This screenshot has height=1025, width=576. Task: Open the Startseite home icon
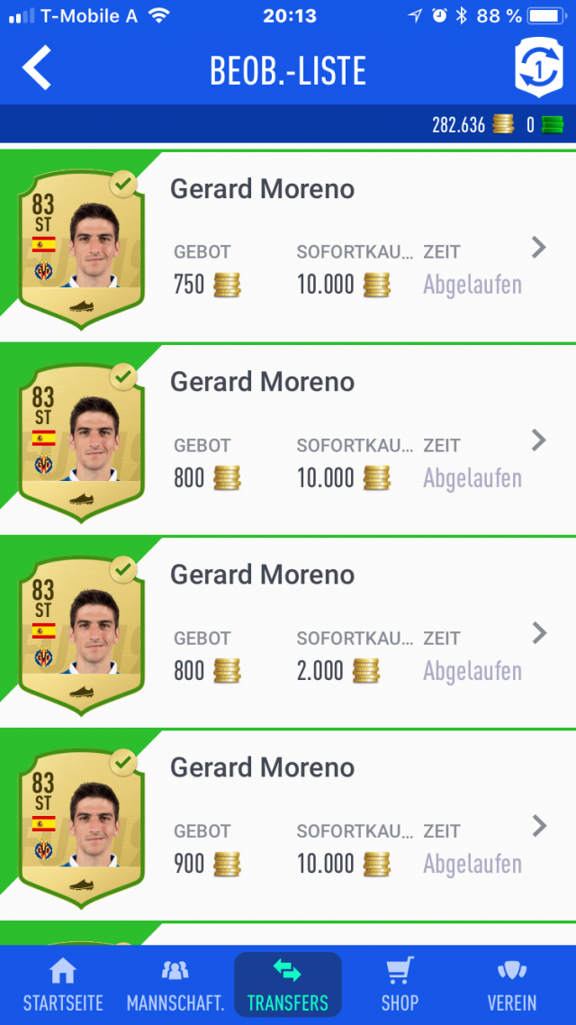click(63, 971)
